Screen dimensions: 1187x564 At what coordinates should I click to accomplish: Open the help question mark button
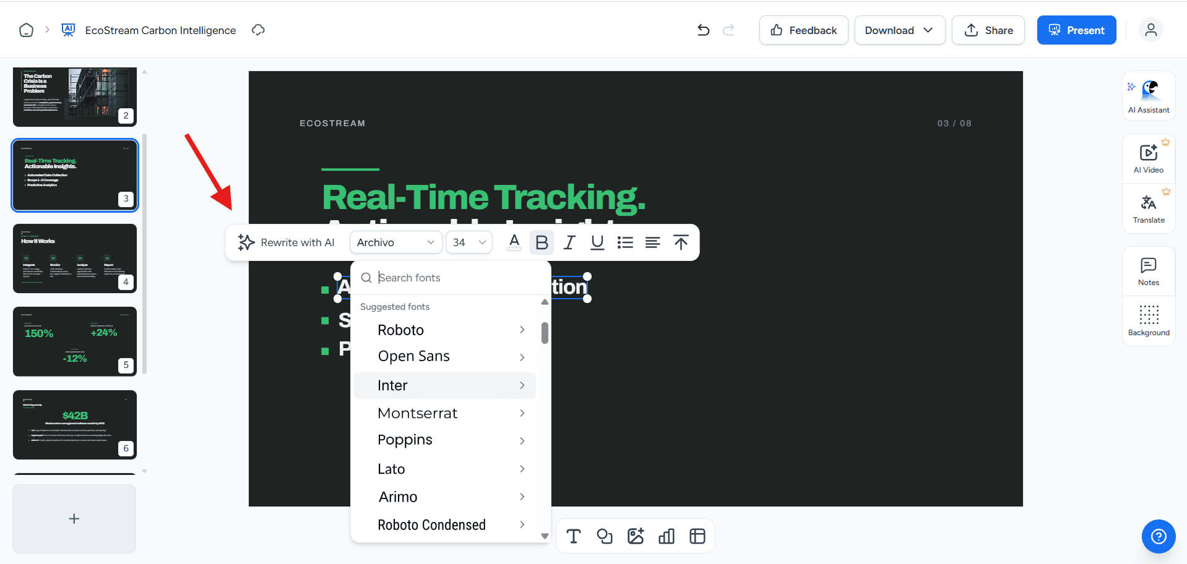(1158, 536)
